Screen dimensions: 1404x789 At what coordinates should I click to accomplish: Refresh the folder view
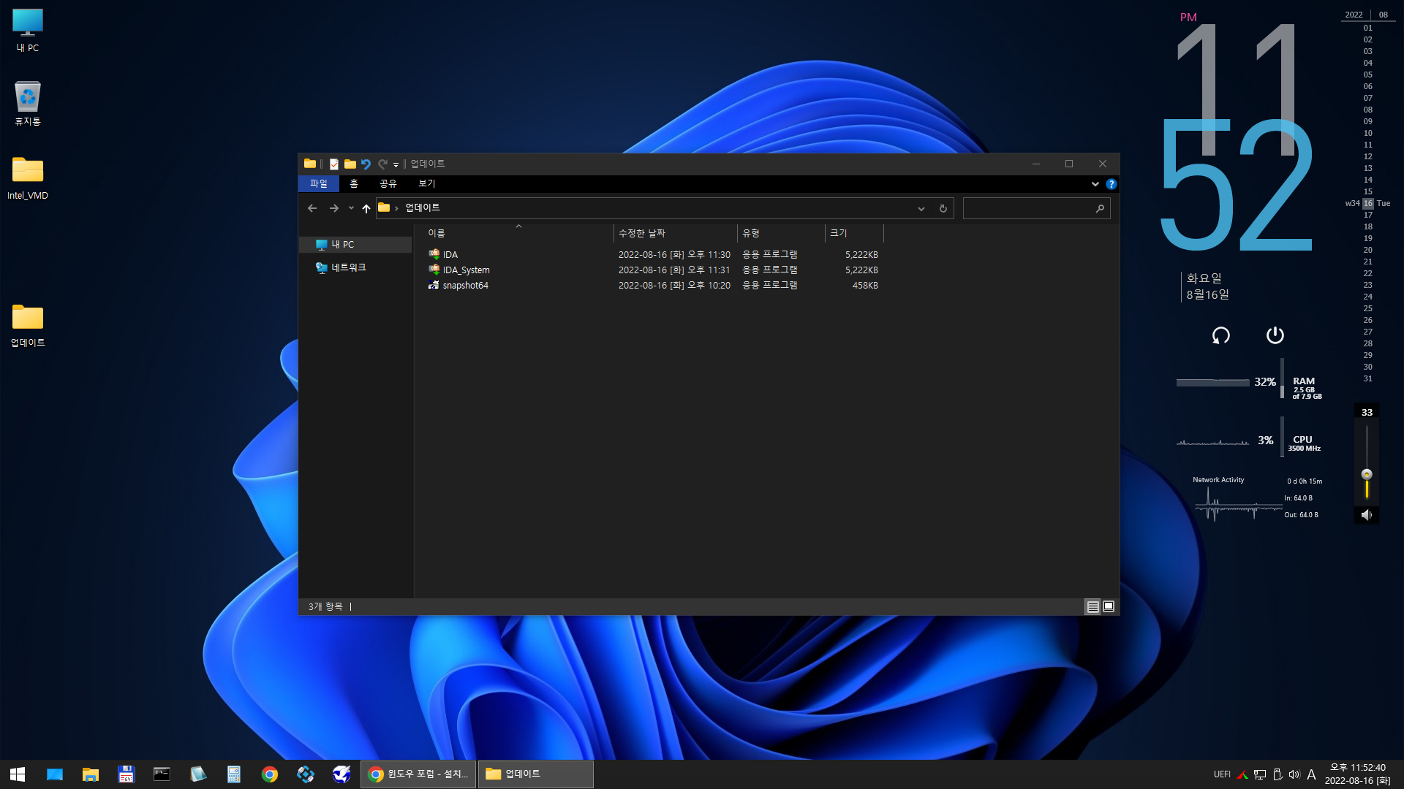[943, 209]
